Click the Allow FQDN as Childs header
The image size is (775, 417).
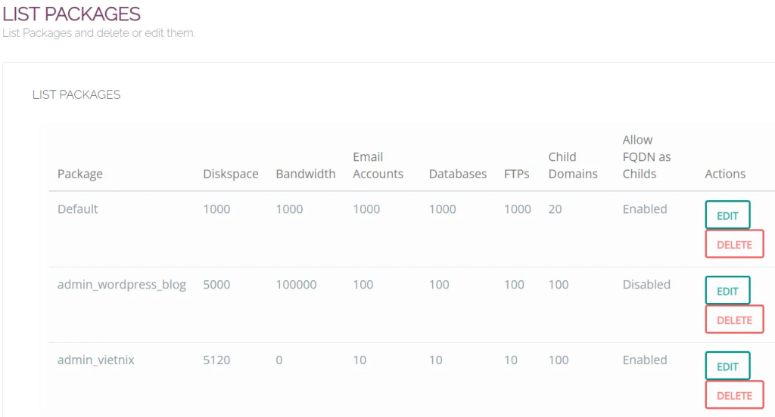(647, 157)
